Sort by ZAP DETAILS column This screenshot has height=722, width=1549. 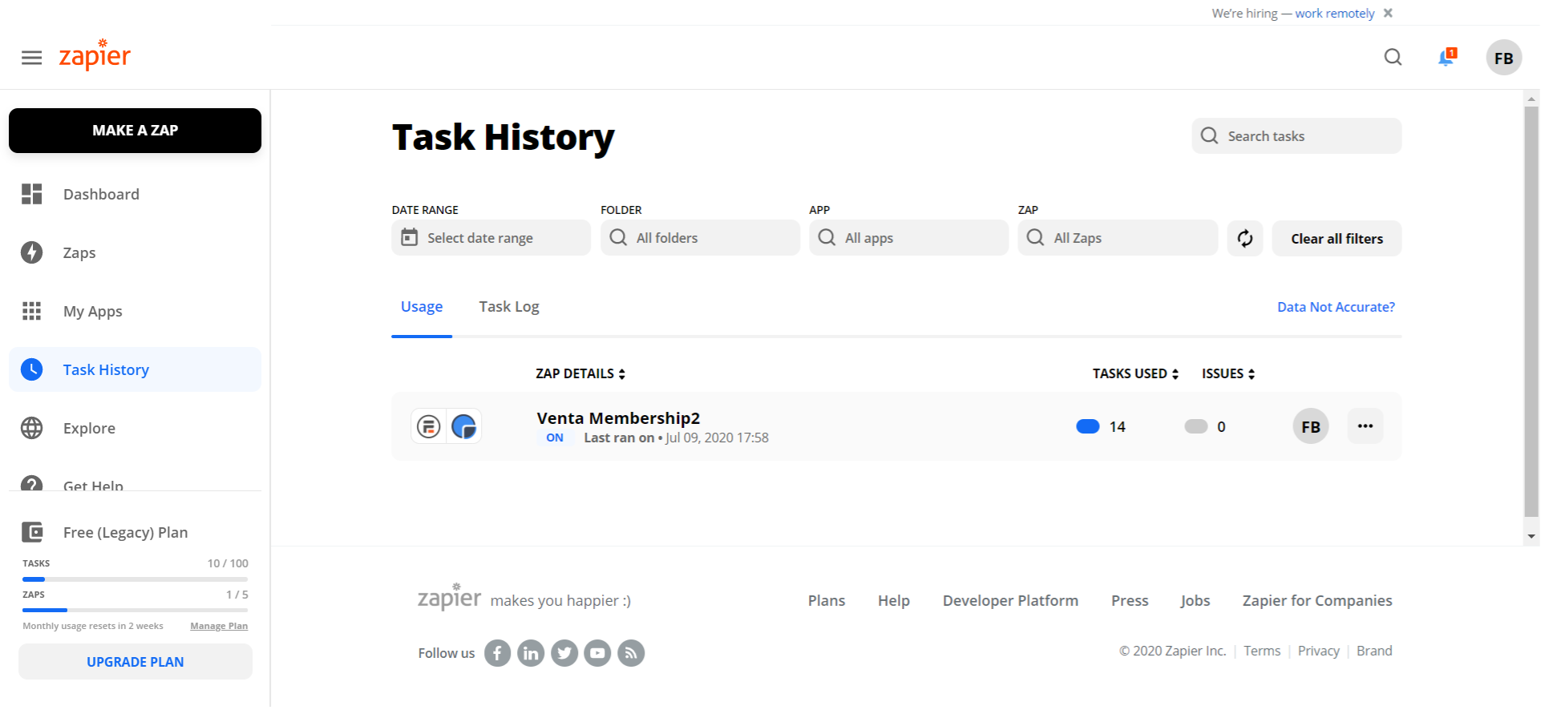tap(580, 373)
